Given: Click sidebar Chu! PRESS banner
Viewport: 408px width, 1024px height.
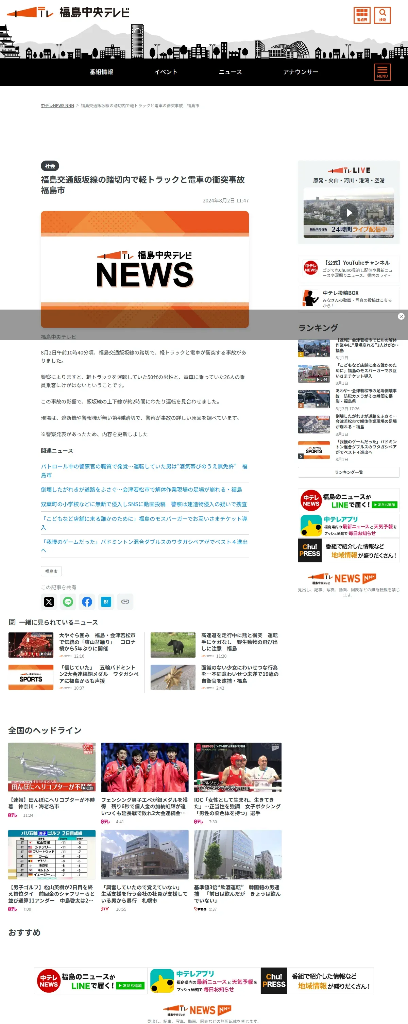Looking at the screenshot, I should pyautogui.click(x=349, y=550).
